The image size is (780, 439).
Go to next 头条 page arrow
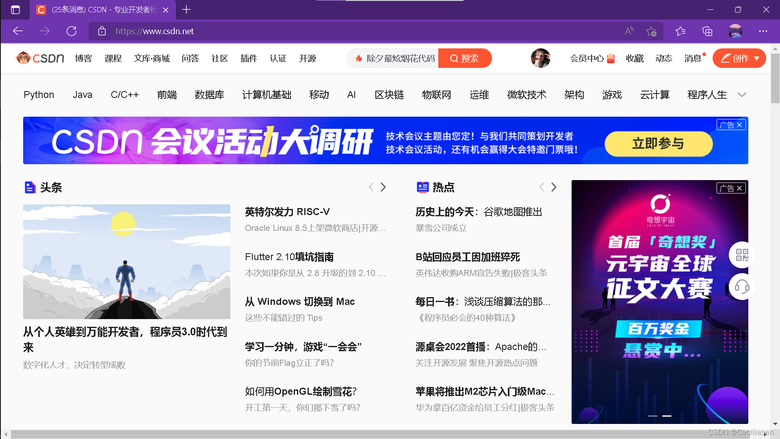[383, 187]
